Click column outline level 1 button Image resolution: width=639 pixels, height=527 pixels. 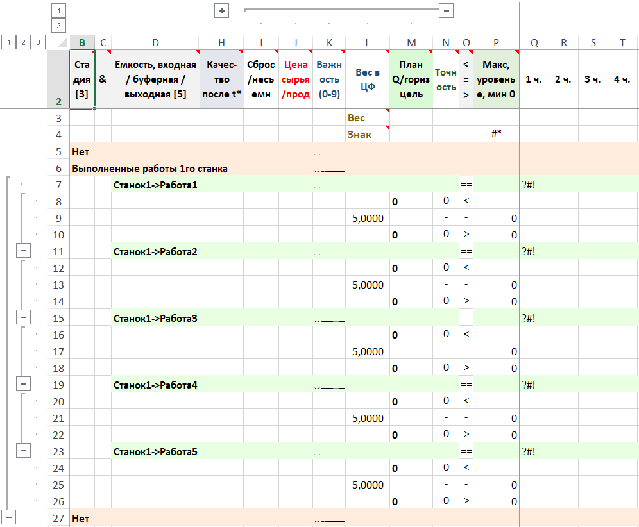coord(58,11)
